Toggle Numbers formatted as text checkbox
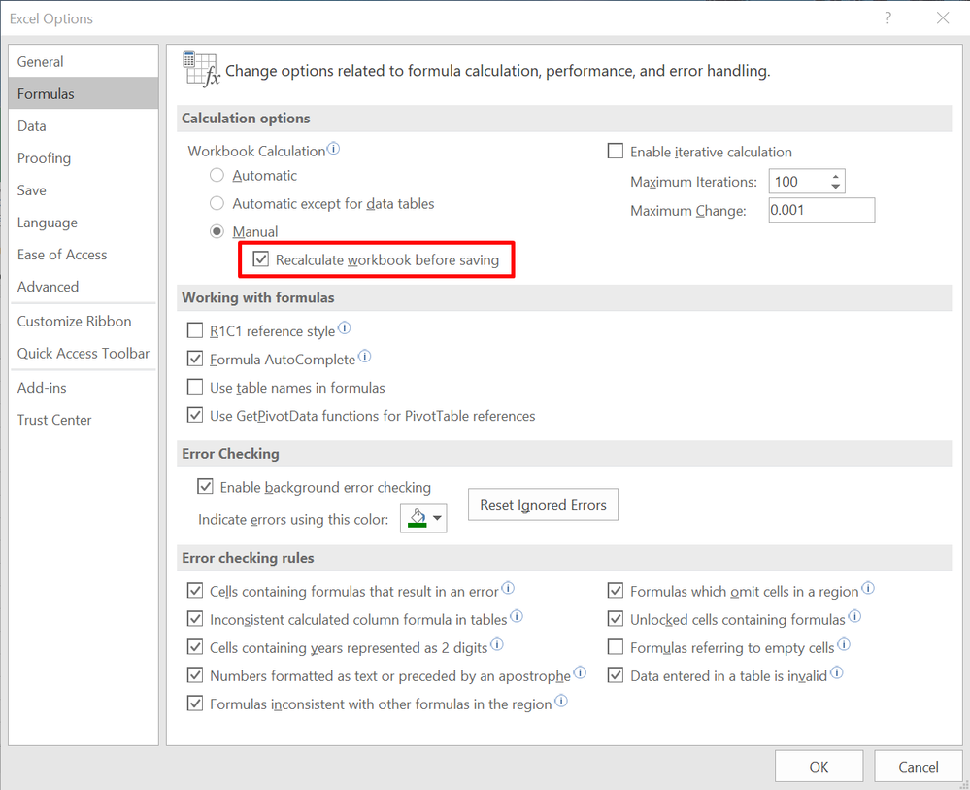Screen dimensions: 970x790 (x=195, y=674)
